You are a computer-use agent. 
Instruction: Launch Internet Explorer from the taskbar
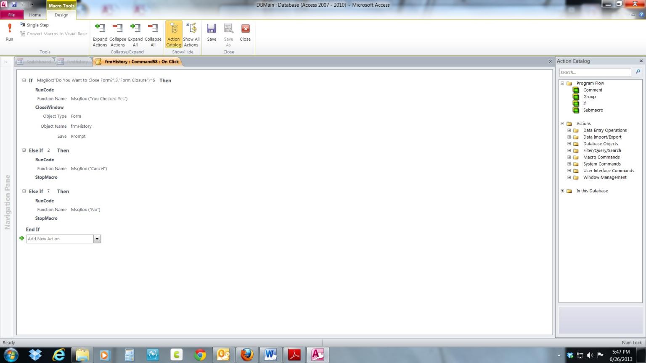coord(58,355)
